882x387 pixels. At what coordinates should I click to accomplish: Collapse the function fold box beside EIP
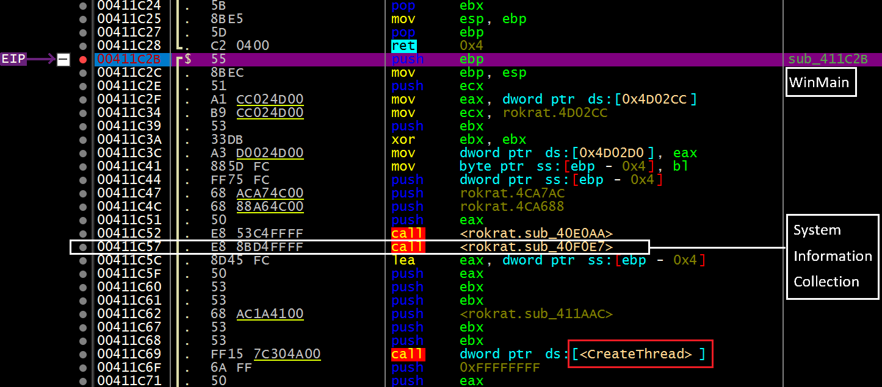pos(63,60)
